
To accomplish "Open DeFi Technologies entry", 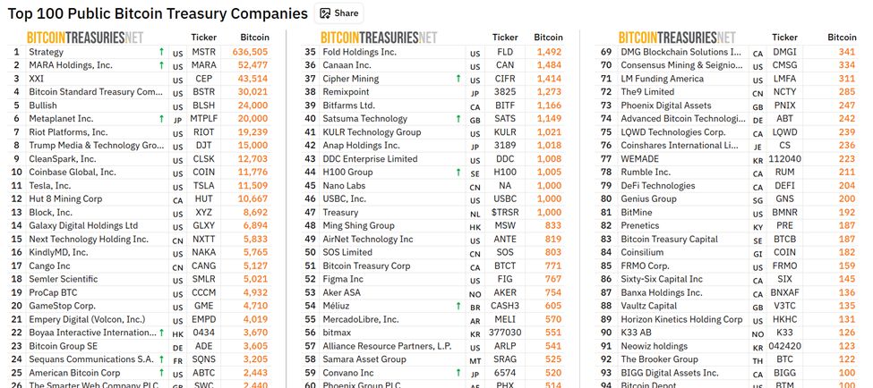I will (x=658, y=186).
